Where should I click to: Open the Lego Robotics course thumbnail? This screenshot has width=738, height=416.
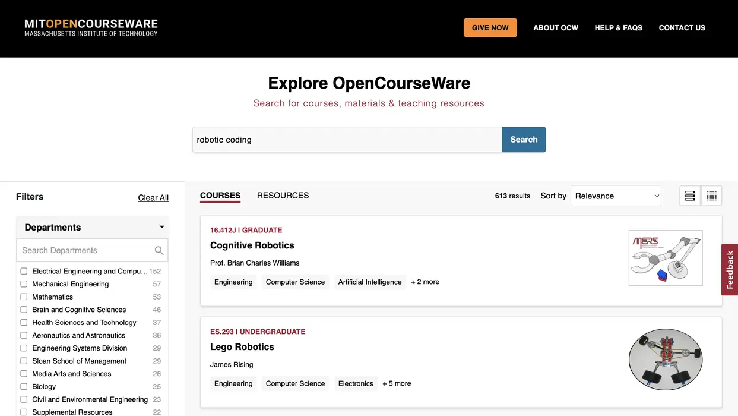(666, 360)
